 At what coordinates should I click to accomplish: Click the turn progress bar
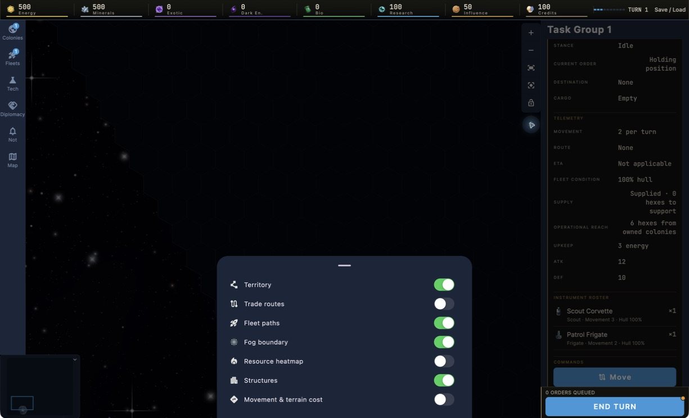[x=609, y=10]
